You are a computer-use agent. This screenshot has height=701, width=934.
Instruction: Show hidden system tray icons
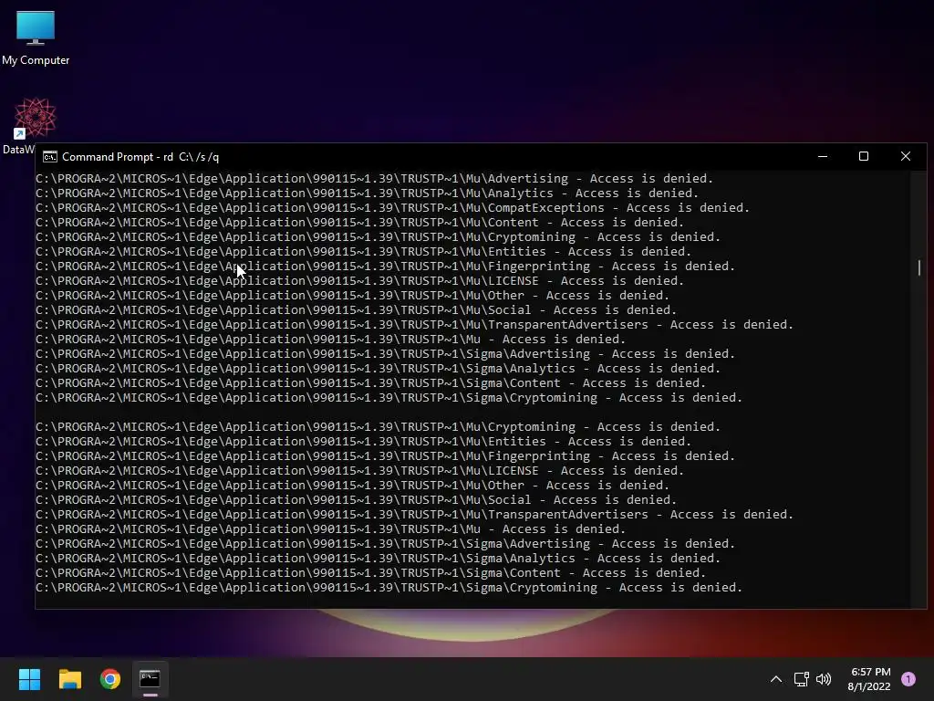click(x=776, y=679)
